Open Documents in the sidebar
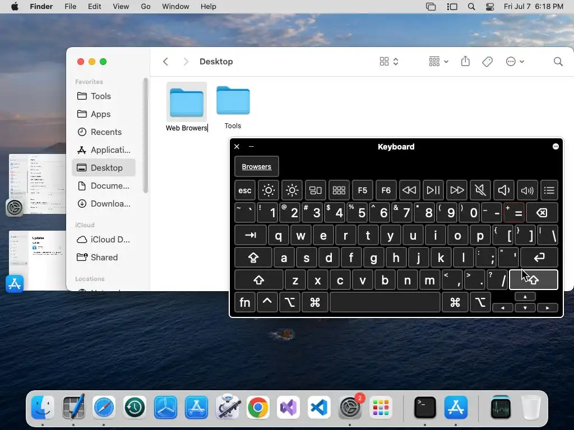Screen dimensions: 574x430 point(104,186)
